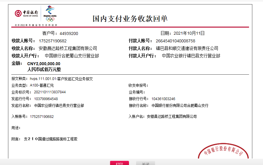Click message type hvps.111.001.01 text
This screenshot has width=263, height=165.
coord(61,79)
